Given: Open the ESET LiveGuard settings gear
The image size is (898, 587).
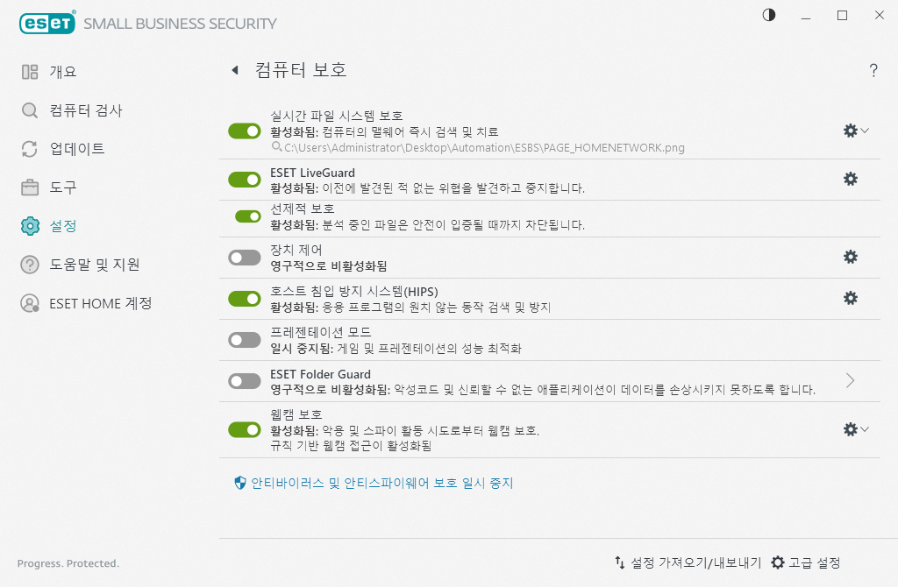Looking at the screenshot, I should pos(850,179).
